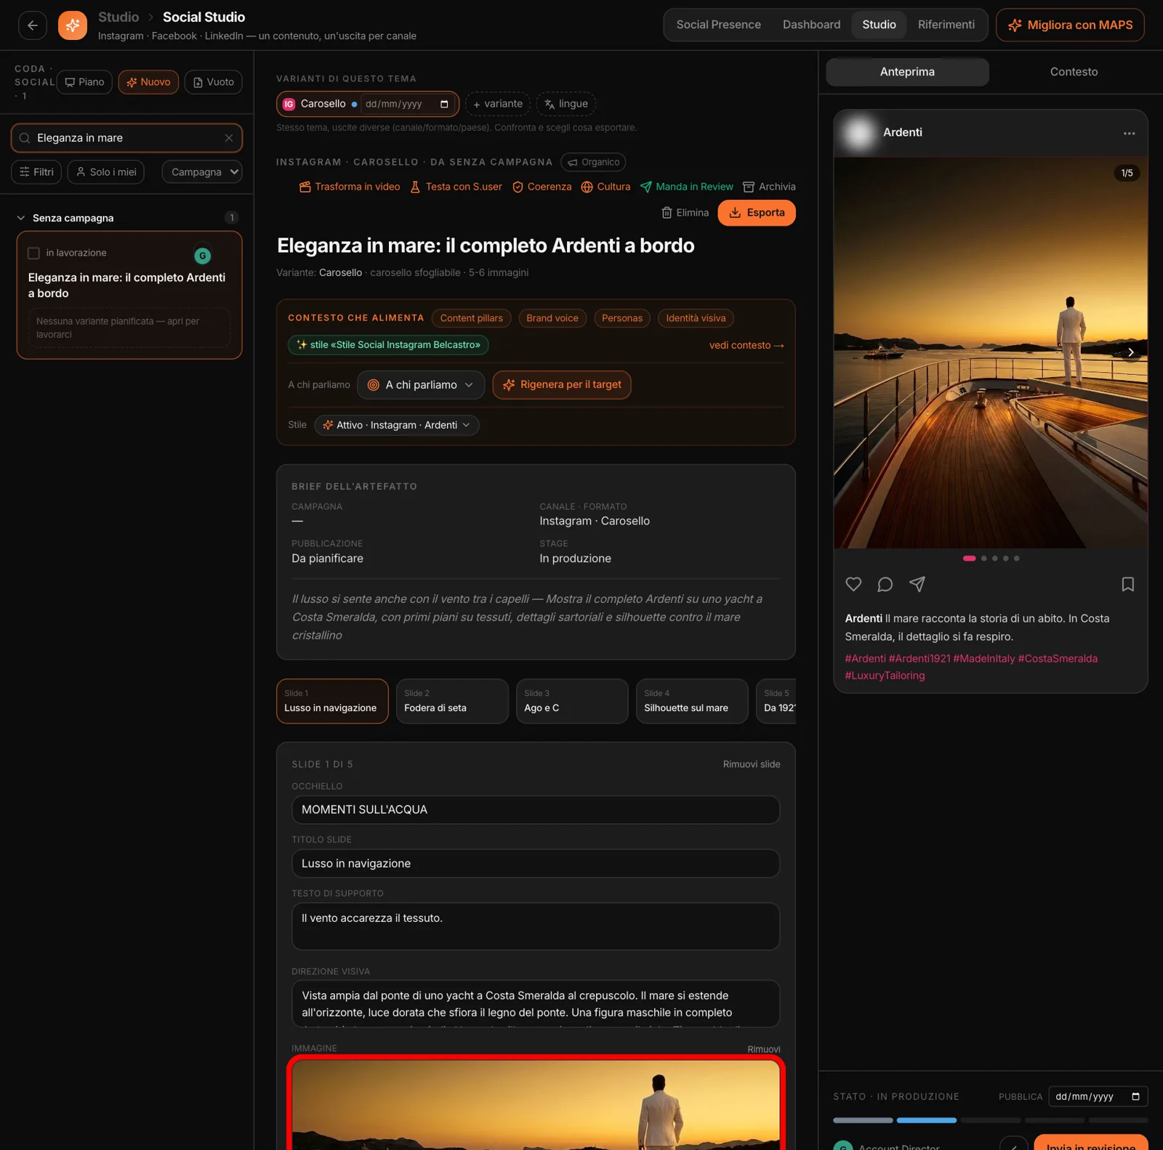Click the Titolo slide input field
Image resolution: width=1163 pixels, height=1150 pixels.
pos(536,864)
